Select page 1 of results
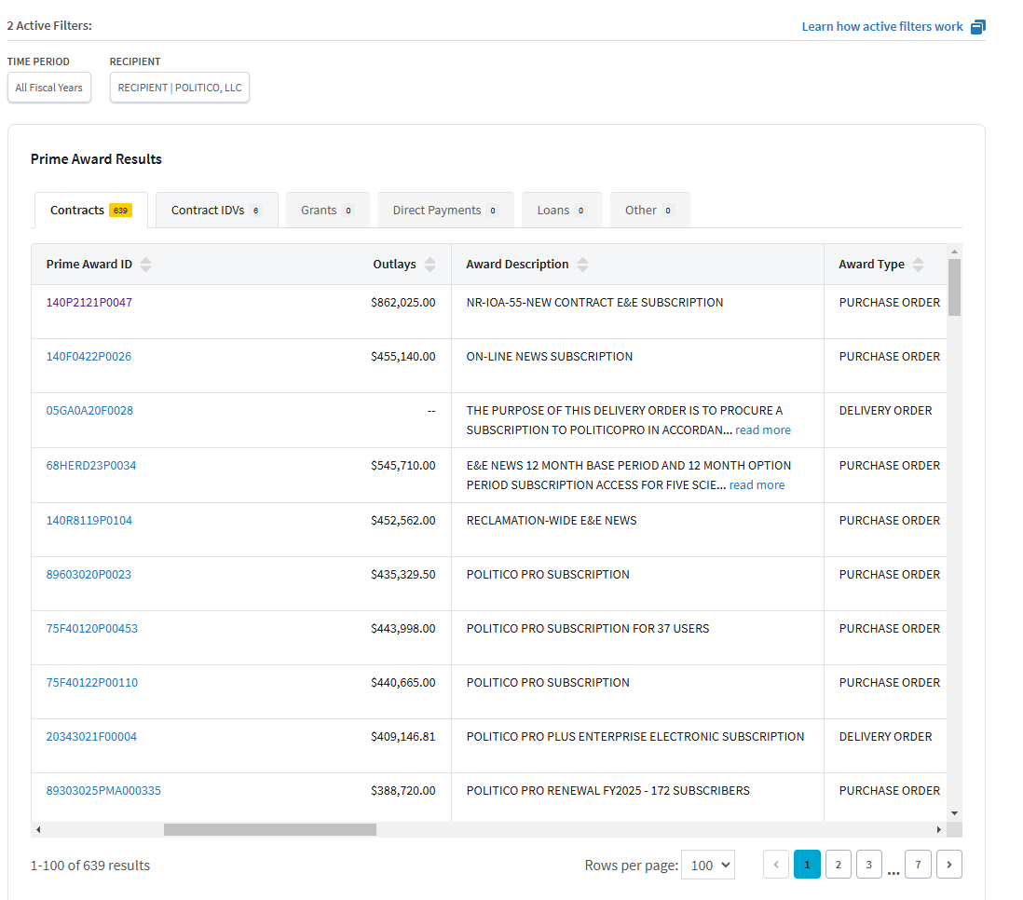1023x900 pixels. [807, 865]
